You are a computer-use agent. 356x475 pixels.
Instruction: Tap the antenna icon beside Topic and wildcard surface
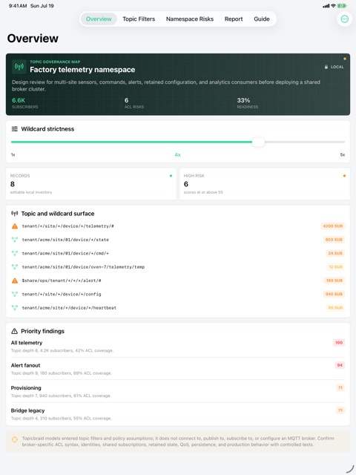15,214
